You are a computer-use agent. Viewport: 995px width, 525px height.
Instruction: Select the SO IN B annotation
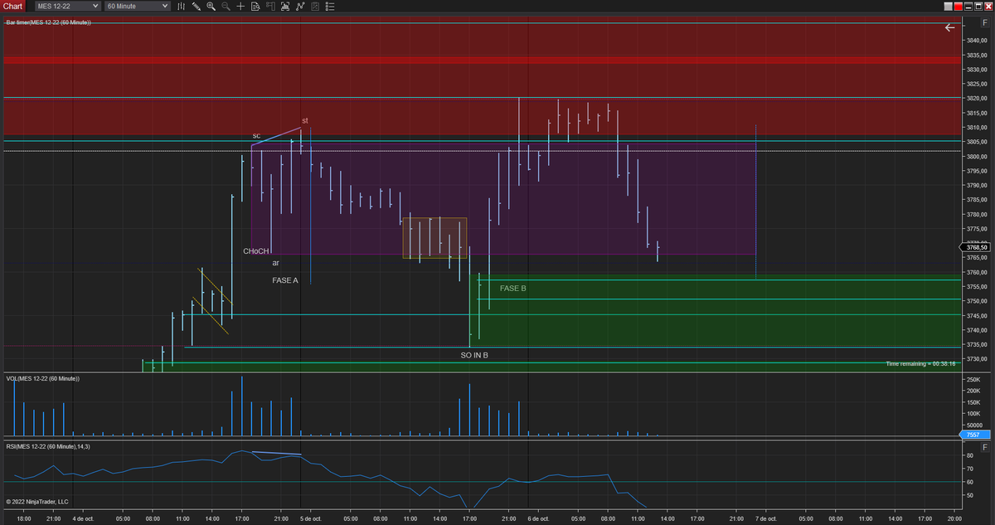474,355
